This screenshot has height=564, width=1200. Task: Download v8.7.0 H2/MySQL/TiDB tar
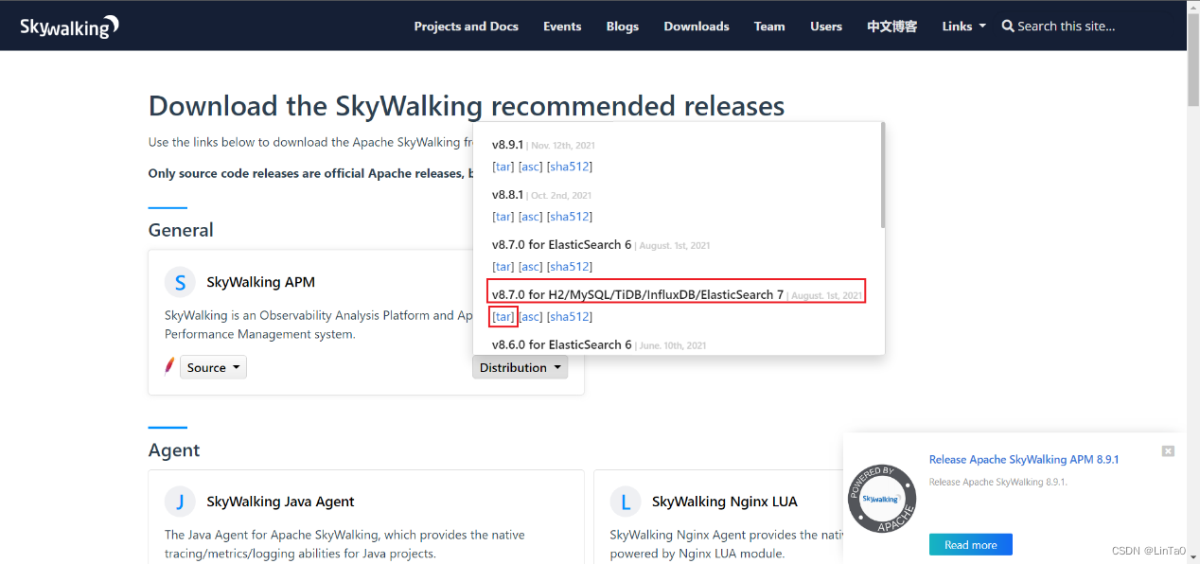click(503, 317)
